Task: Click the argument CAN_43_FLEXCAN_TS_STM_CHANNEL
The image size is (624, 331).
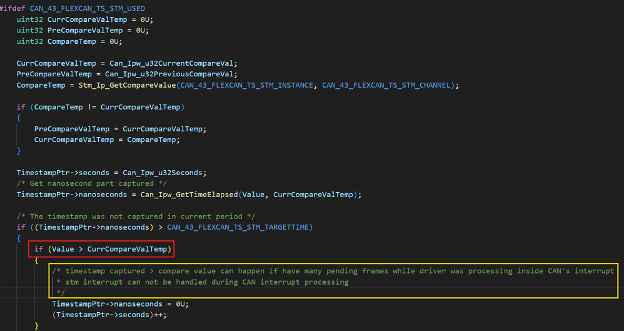Action: 386,85
